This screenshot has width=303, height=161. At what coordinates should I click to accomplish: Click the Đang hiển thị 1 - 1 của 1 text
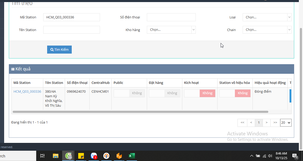pos(29,122)
